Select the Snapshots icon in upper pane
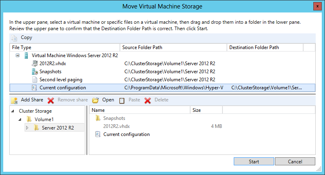 click(x=35, y=72)
